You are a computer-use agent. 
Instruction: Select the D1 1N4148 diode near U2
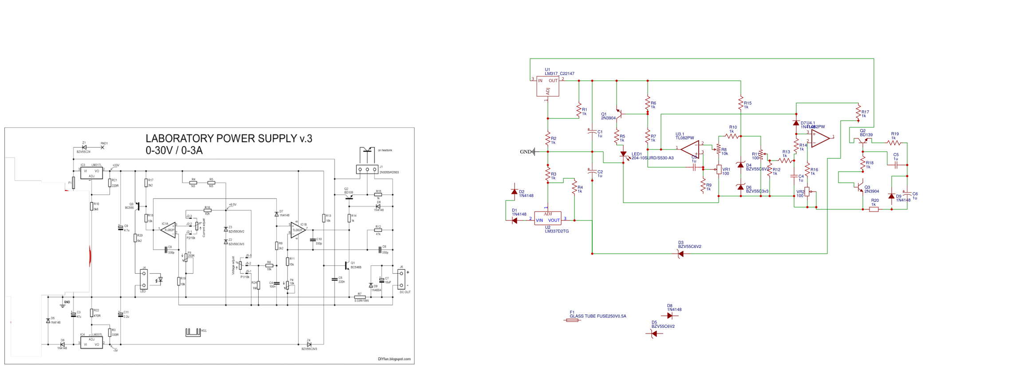tap(514, 220)
